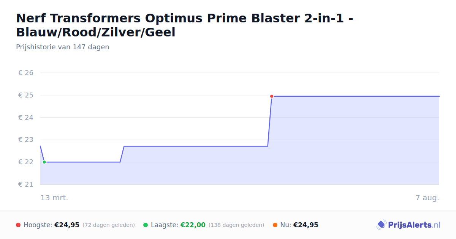Click the '7 aug.' end date label
This screenshot has width=456, height=239.
pyautogui.click(x=427, y=198)
